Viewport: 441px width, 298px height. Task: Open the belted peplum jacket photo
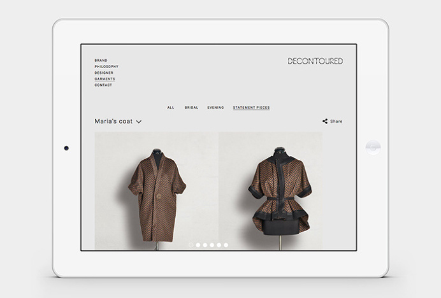pos(271,191)
